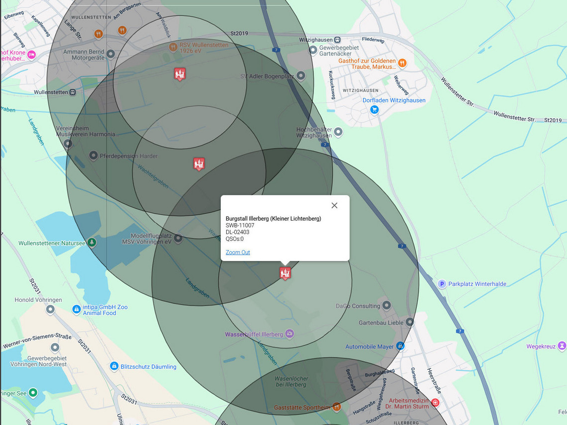The width and height of the screenshot is (567, 425).
Task: Select Vereinsheim Musikverein Harmonia pin
Action: (68, 144)
